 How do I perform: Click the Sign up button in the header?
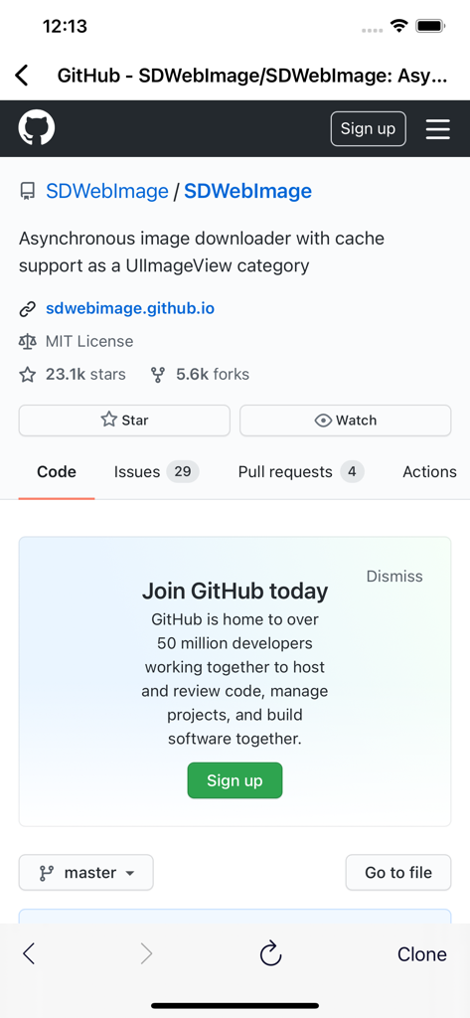coord(368,128)
